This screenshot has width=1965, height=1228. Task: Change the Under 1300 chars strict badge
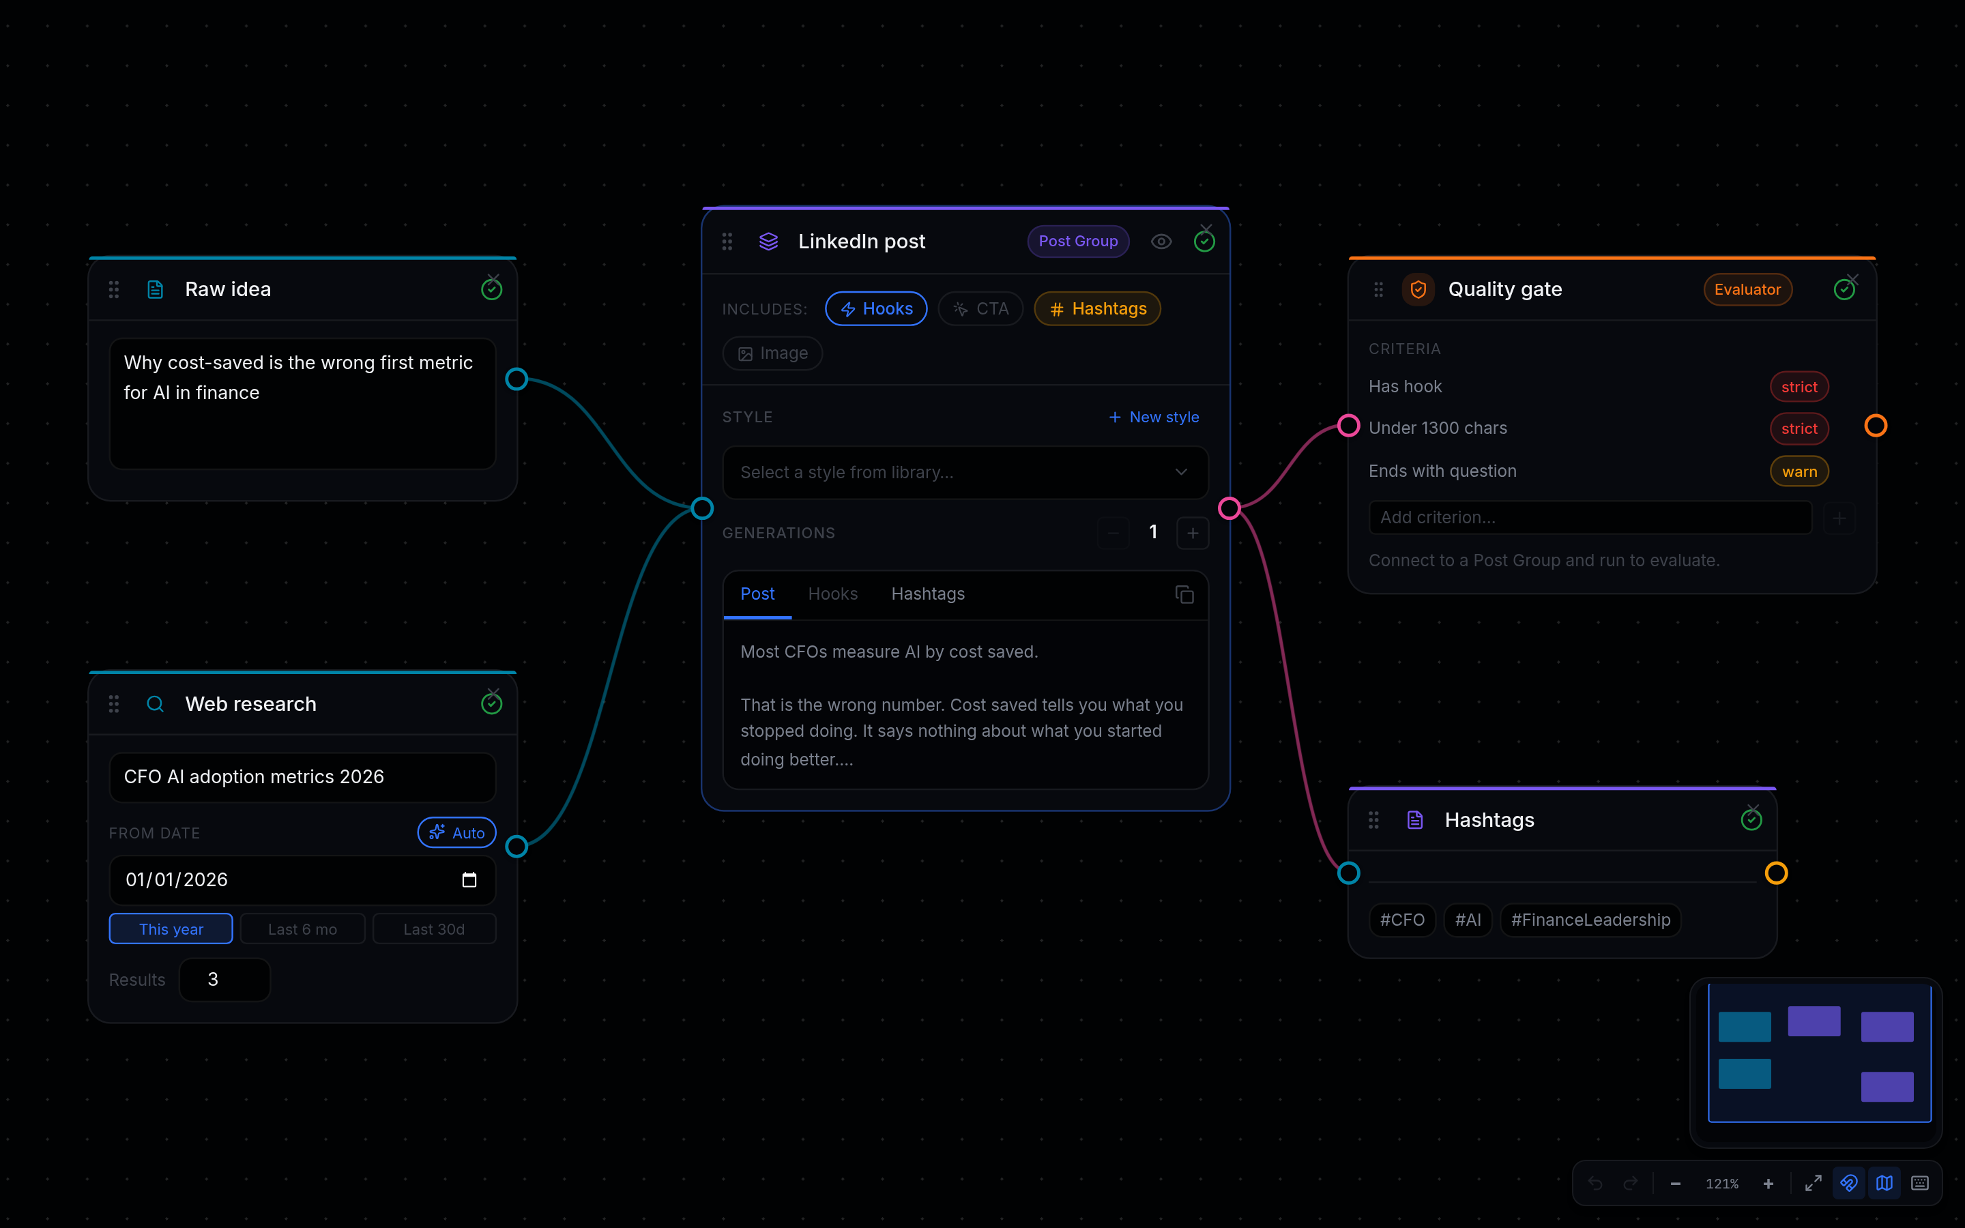click(x=1799, y=428)
